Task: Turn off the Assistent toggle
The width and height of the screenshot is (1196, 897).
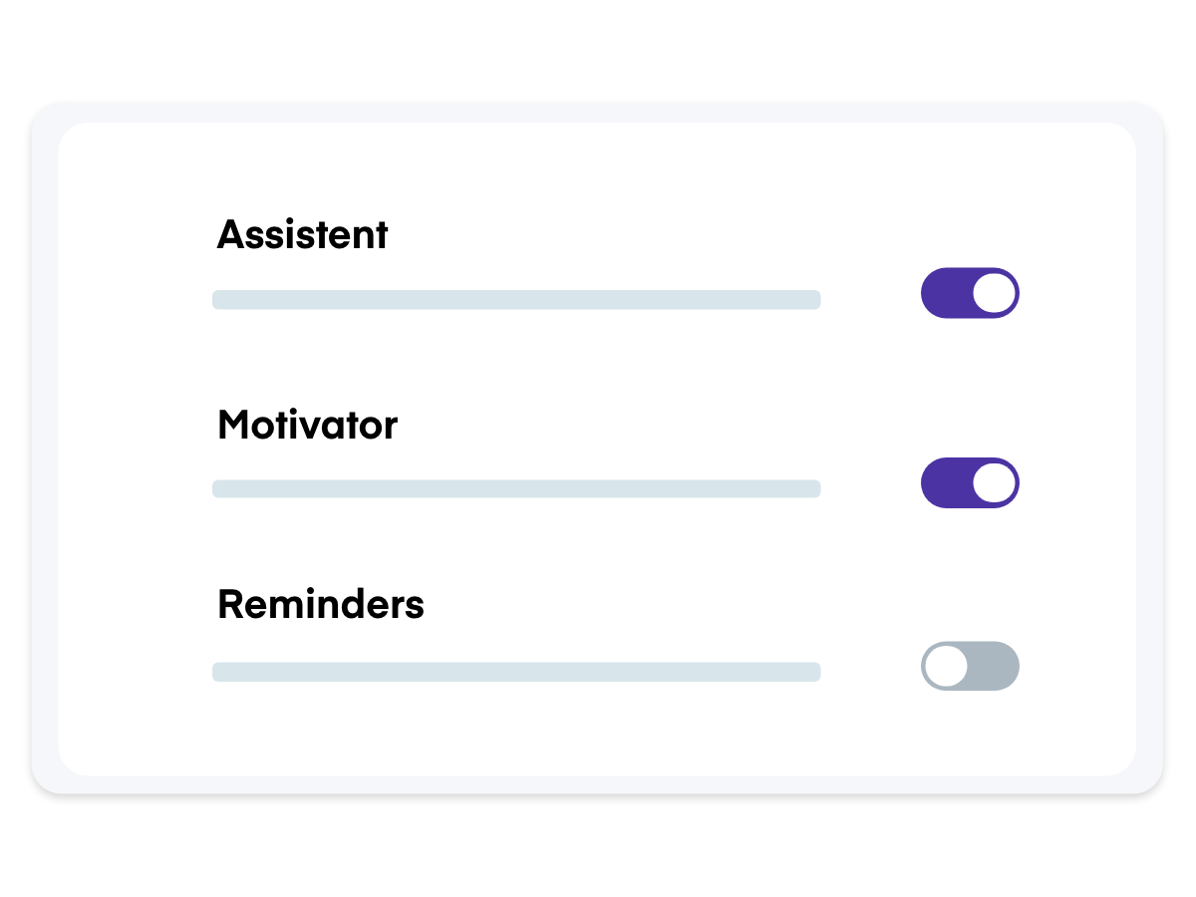Action: (x=970, y=293)
